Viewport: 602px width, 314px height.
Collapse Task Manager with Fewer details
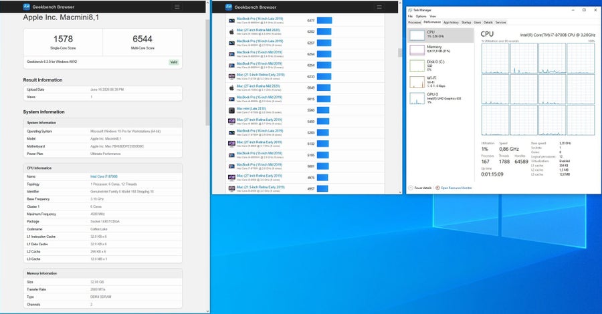[x=420, y=188]
